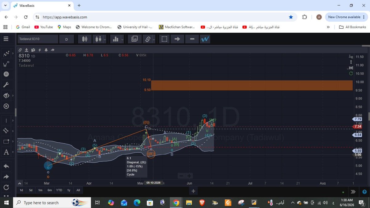Click the Diagonal ((II)) wave info tooltip
370x208 pixels.
(x=136, y=166)
